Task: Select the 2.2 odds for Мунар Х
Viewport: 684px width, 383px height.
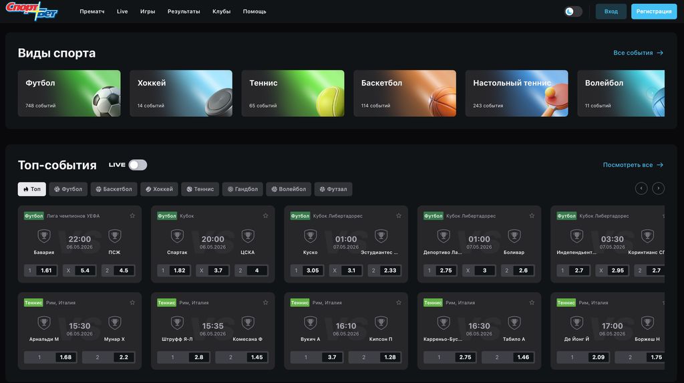Action: (109, 358)
